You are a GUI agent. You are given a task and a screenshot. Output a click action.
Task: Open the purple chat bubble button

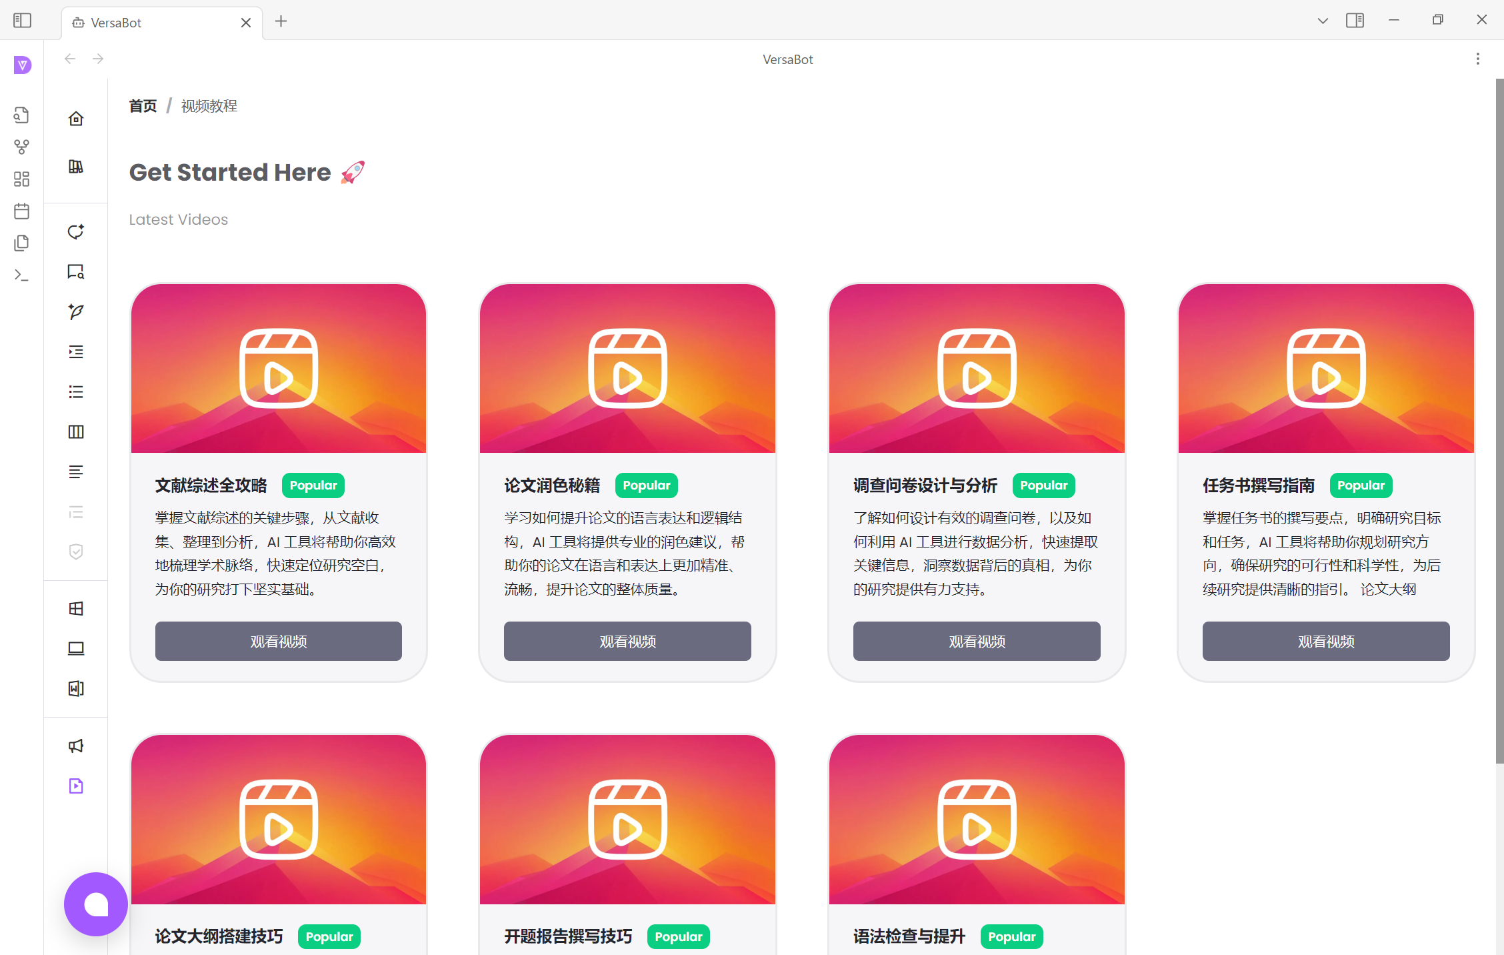95,904
